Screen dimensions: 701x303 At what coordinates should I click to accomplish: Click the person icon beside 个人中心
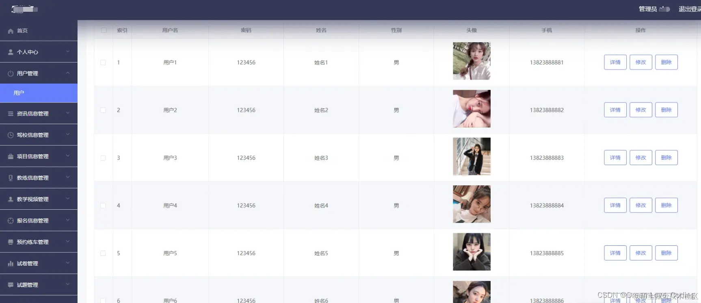11,52
